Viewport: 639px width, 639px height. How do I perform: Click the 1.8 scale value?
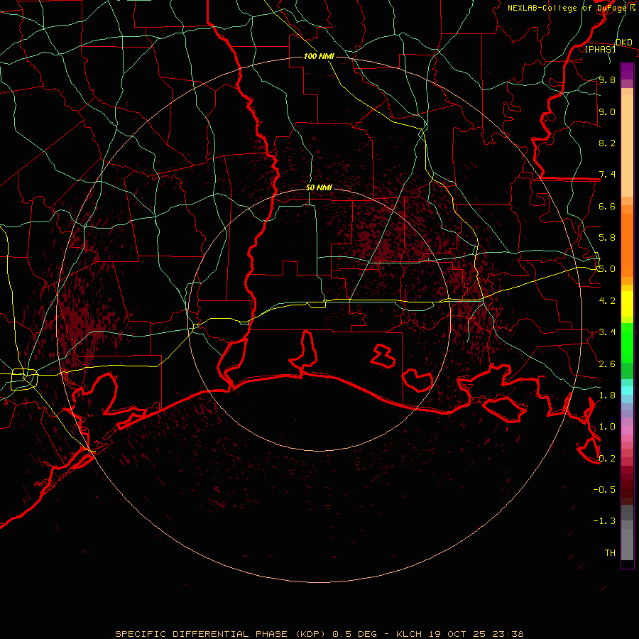[x=607, y=395]
